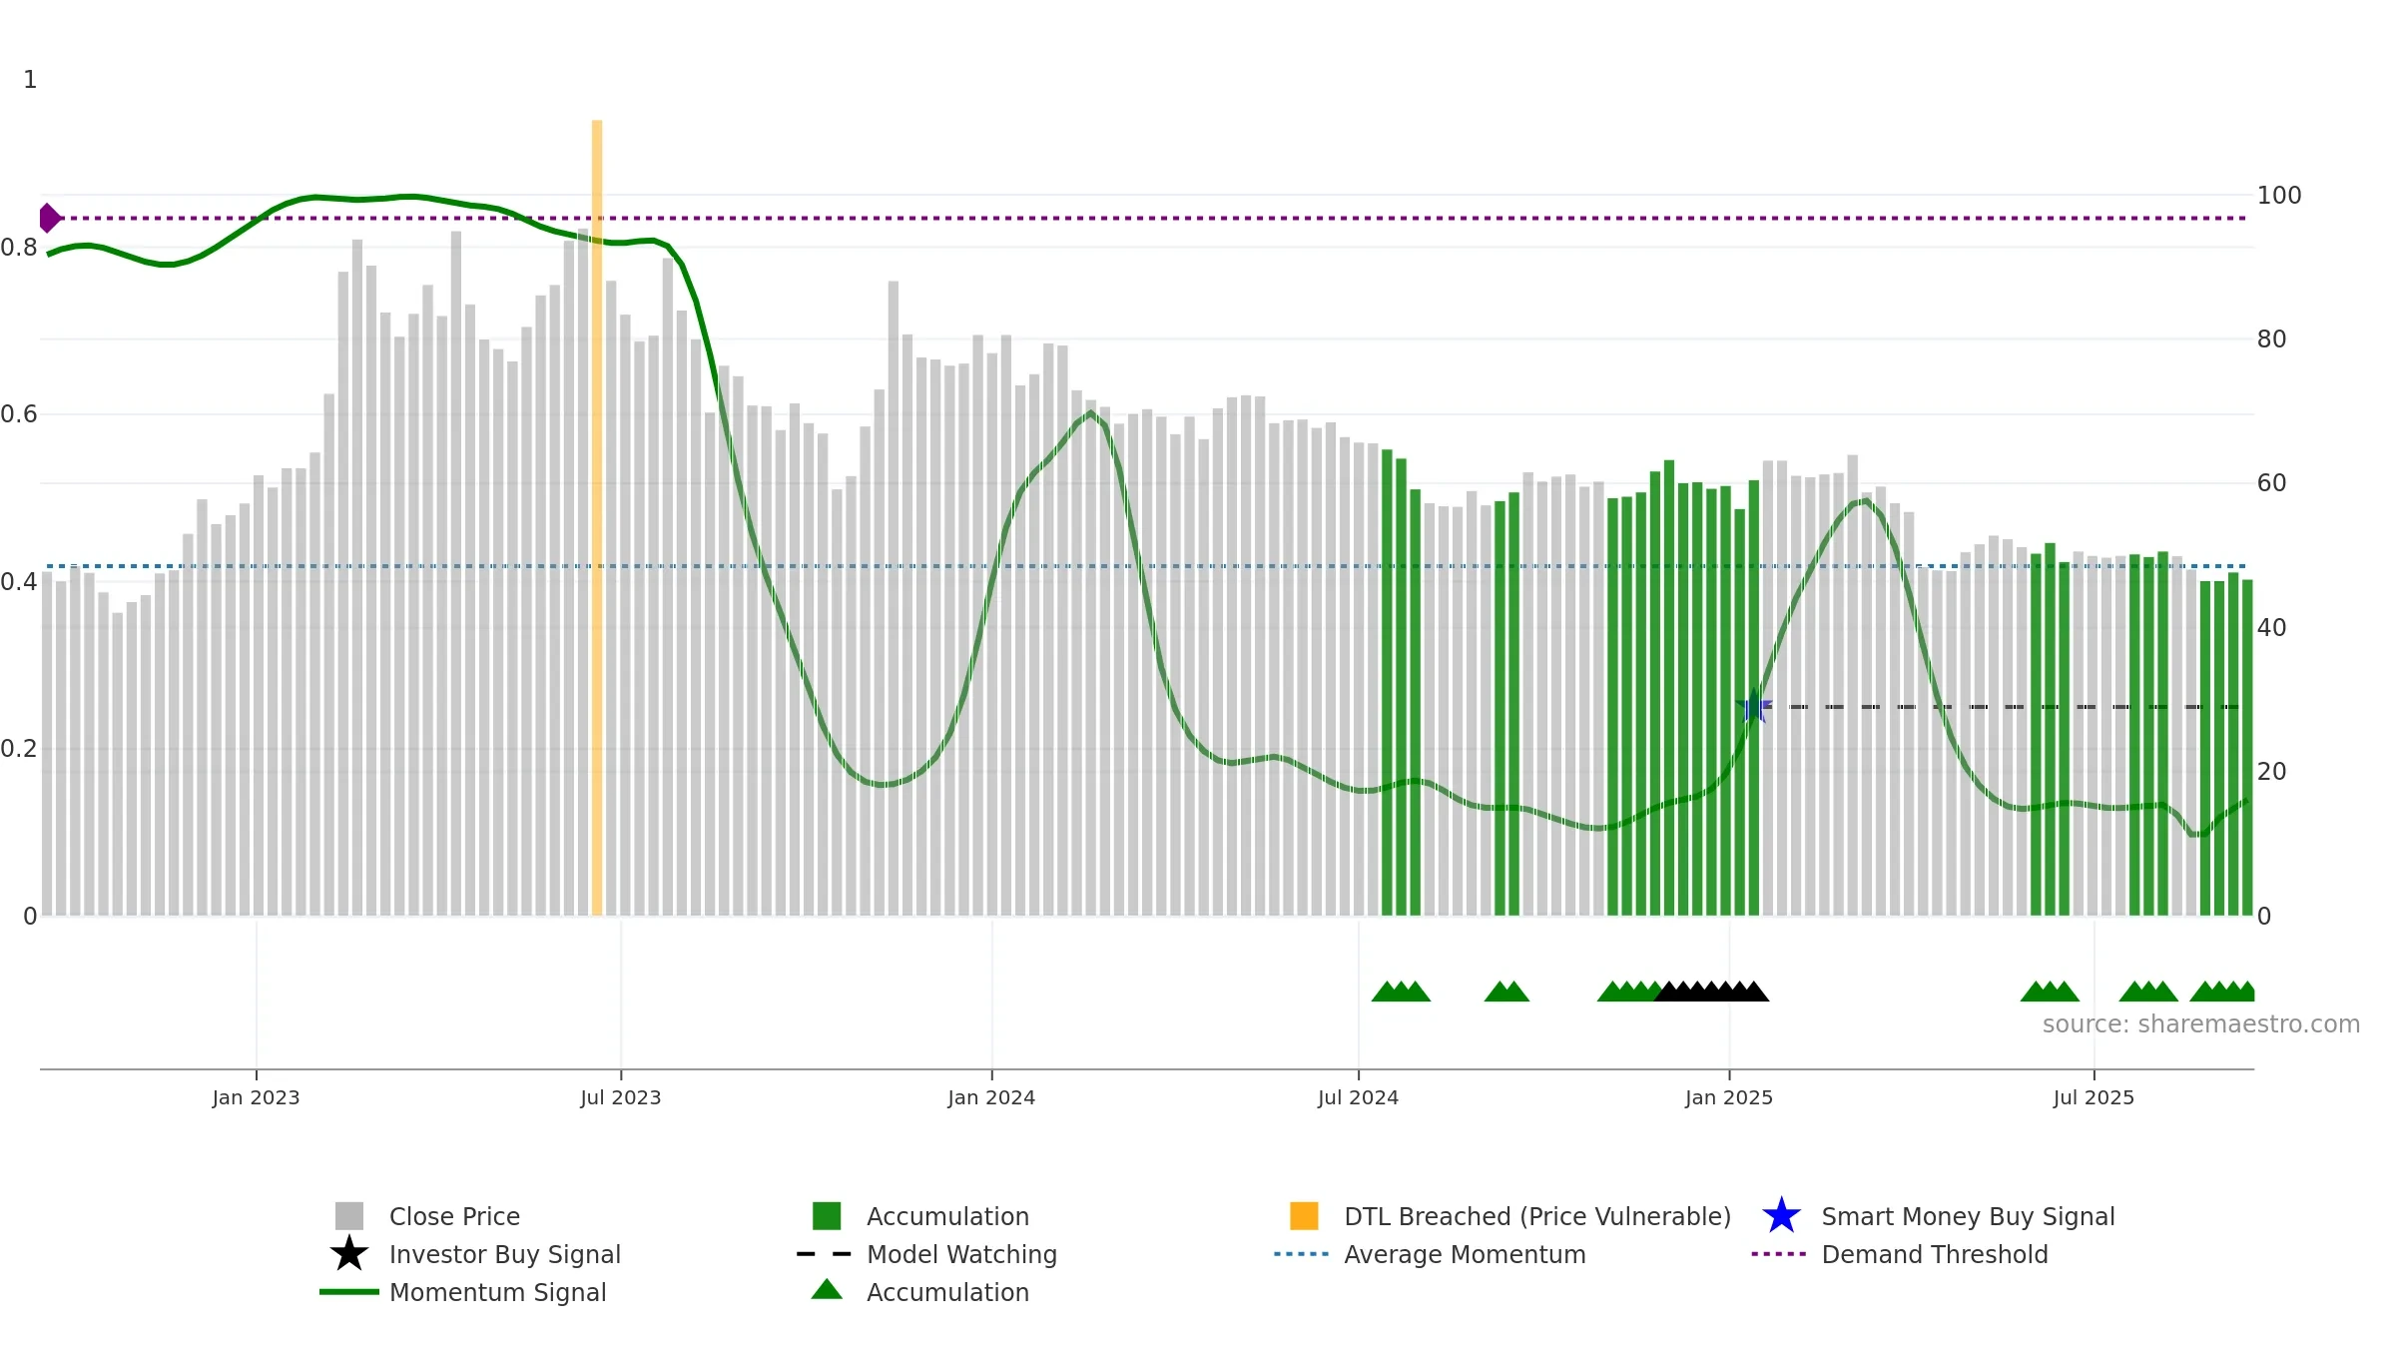
Task: Click the black Investor Buy Signal star
Action: click(x=349, y=1254)
